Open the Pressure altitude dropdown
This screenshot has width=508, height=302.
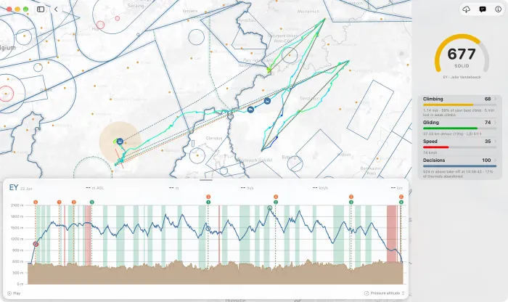(385, 293)
